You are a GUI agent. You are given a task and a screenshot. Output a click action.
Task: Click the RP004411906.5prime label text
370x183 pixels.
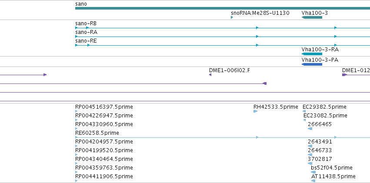pos(104,176)
